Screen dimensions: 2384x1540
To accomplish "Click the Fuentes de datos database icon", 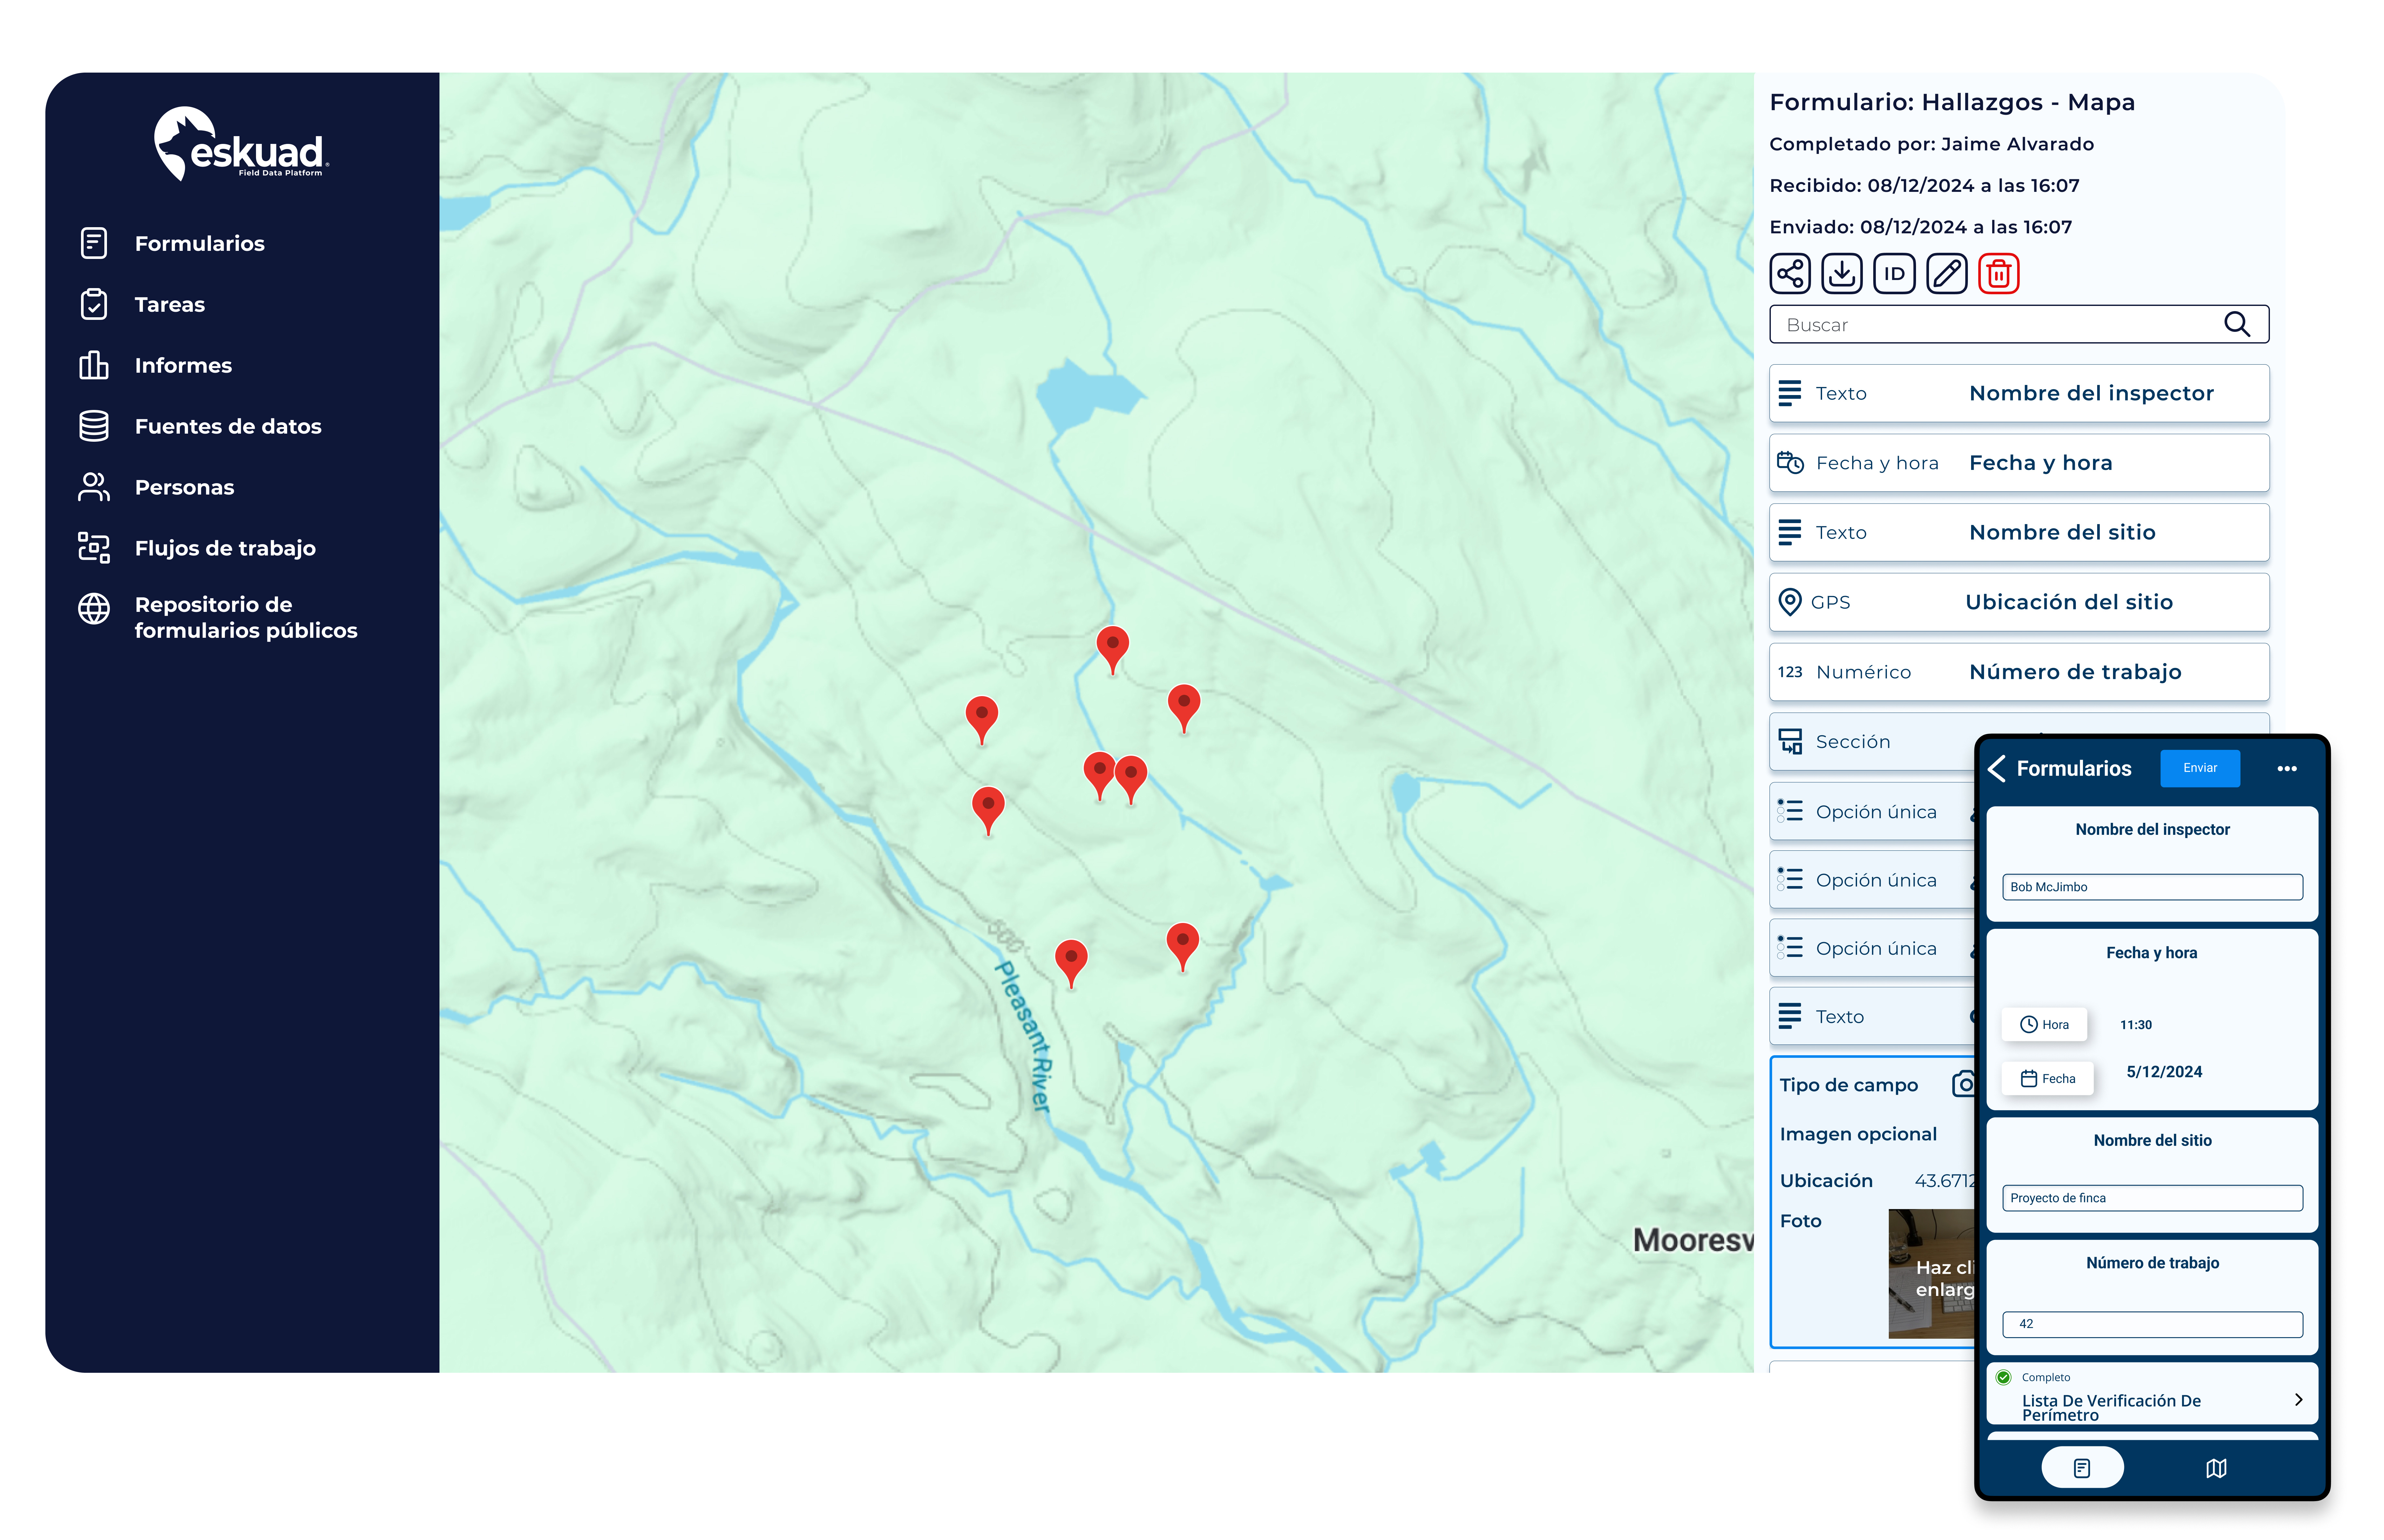I will 94,426.
